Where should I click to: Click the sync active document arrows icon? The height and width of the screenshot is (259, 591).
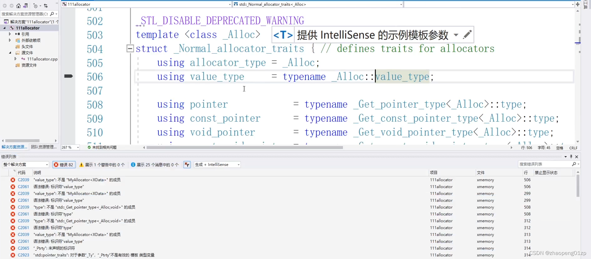point(46,6)
